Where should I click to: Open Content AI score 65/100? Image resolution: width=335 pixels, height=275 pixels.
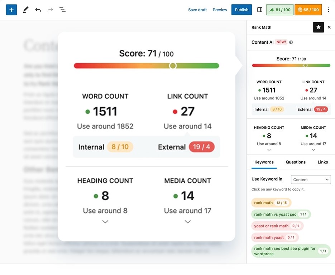308,10
